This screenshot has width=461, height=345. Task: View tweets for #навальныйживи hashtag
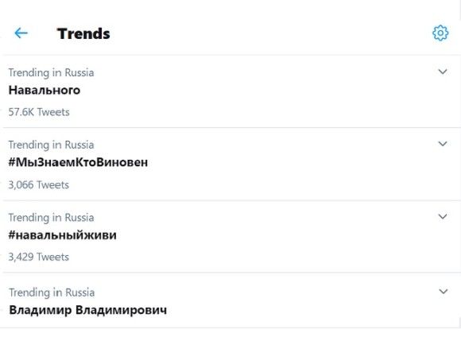point(62,235)
